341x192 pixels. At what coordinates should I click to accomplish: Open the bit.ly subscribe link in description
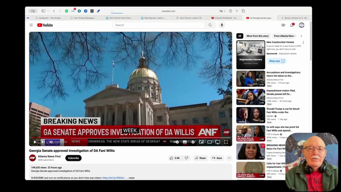click(114, 178)
